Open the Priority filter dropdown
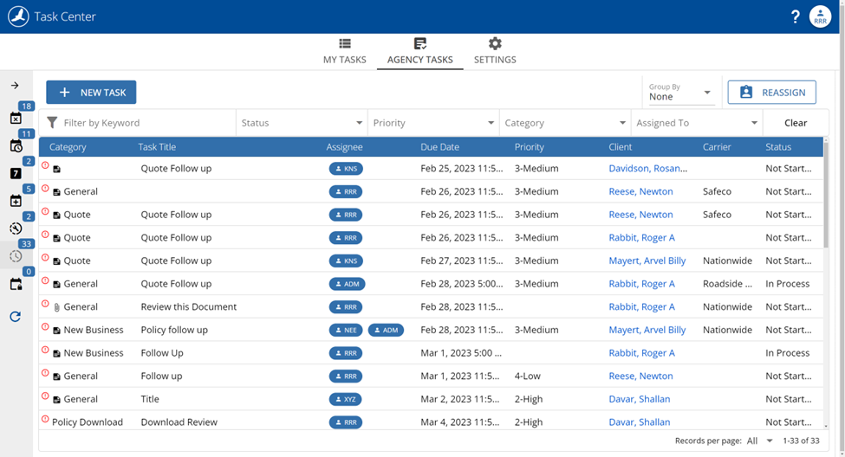This screenshot has width=845, height=457. coord(434,123)
